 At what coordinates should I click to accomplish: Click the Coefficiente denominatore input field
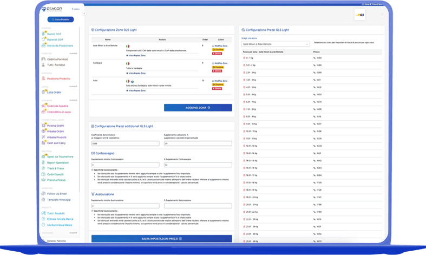click(125, 143)
